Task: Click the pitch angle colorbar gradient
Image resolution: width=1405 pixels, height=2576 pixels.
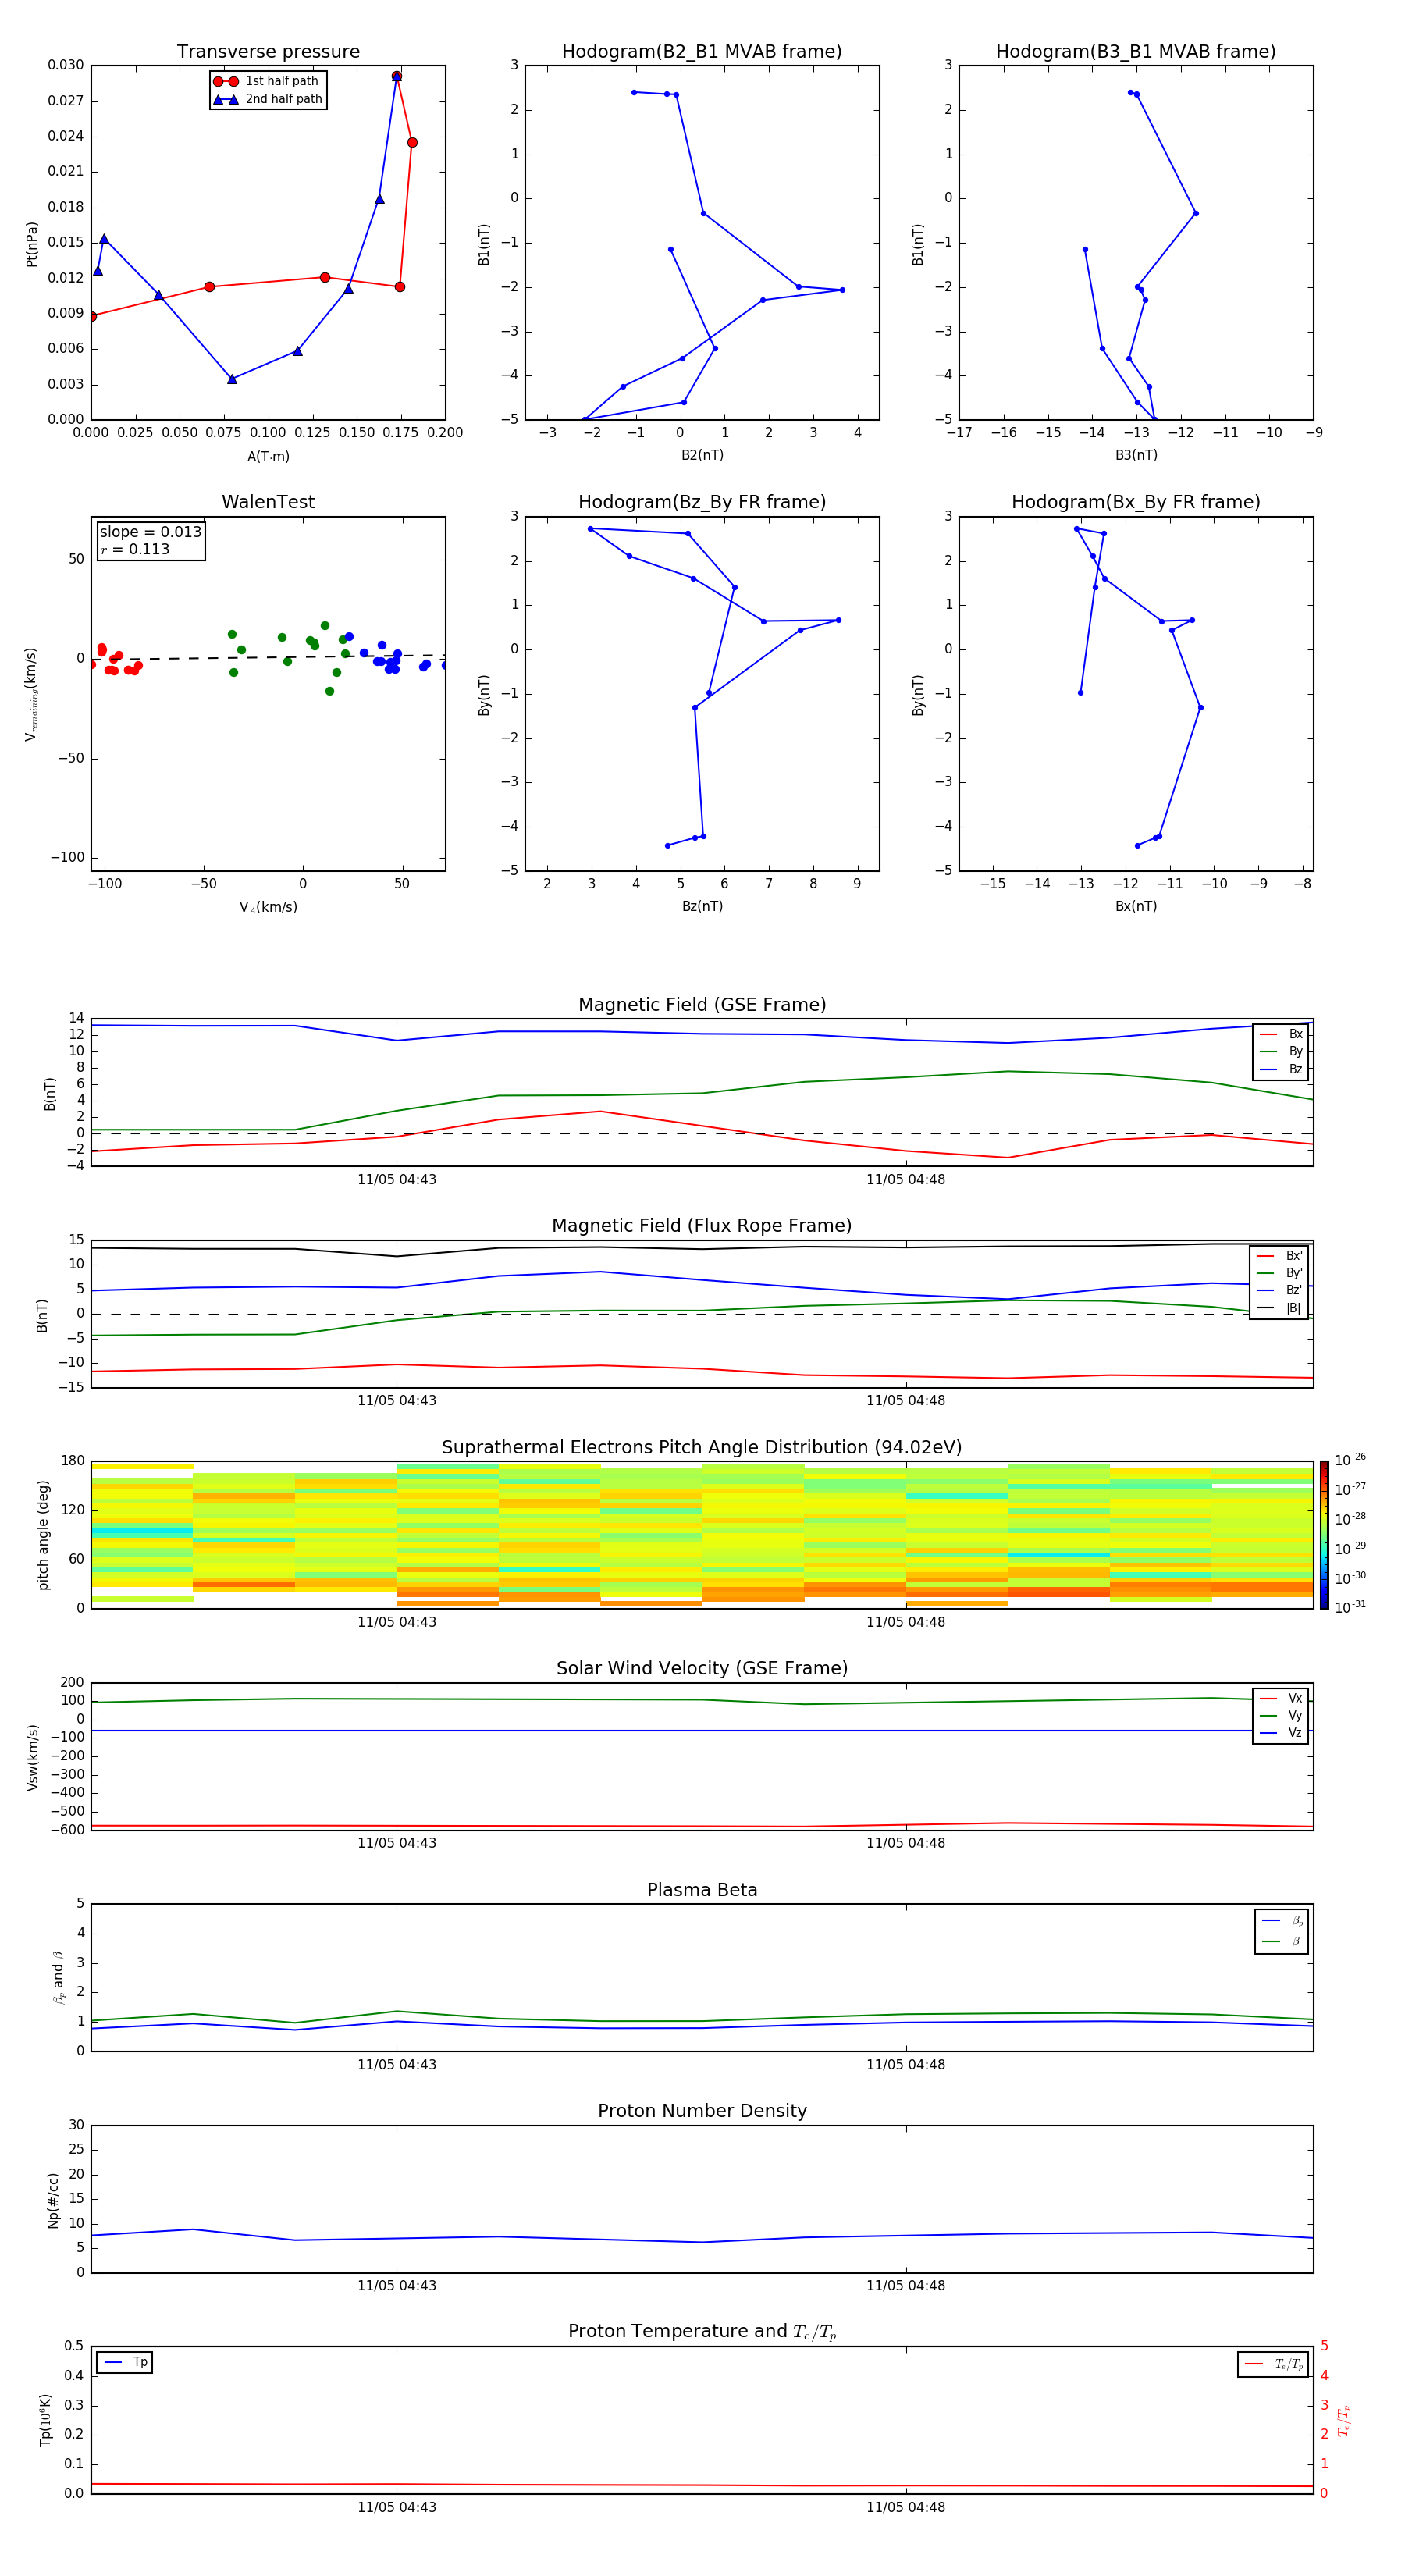Action: click(x=1324, y=1535)
